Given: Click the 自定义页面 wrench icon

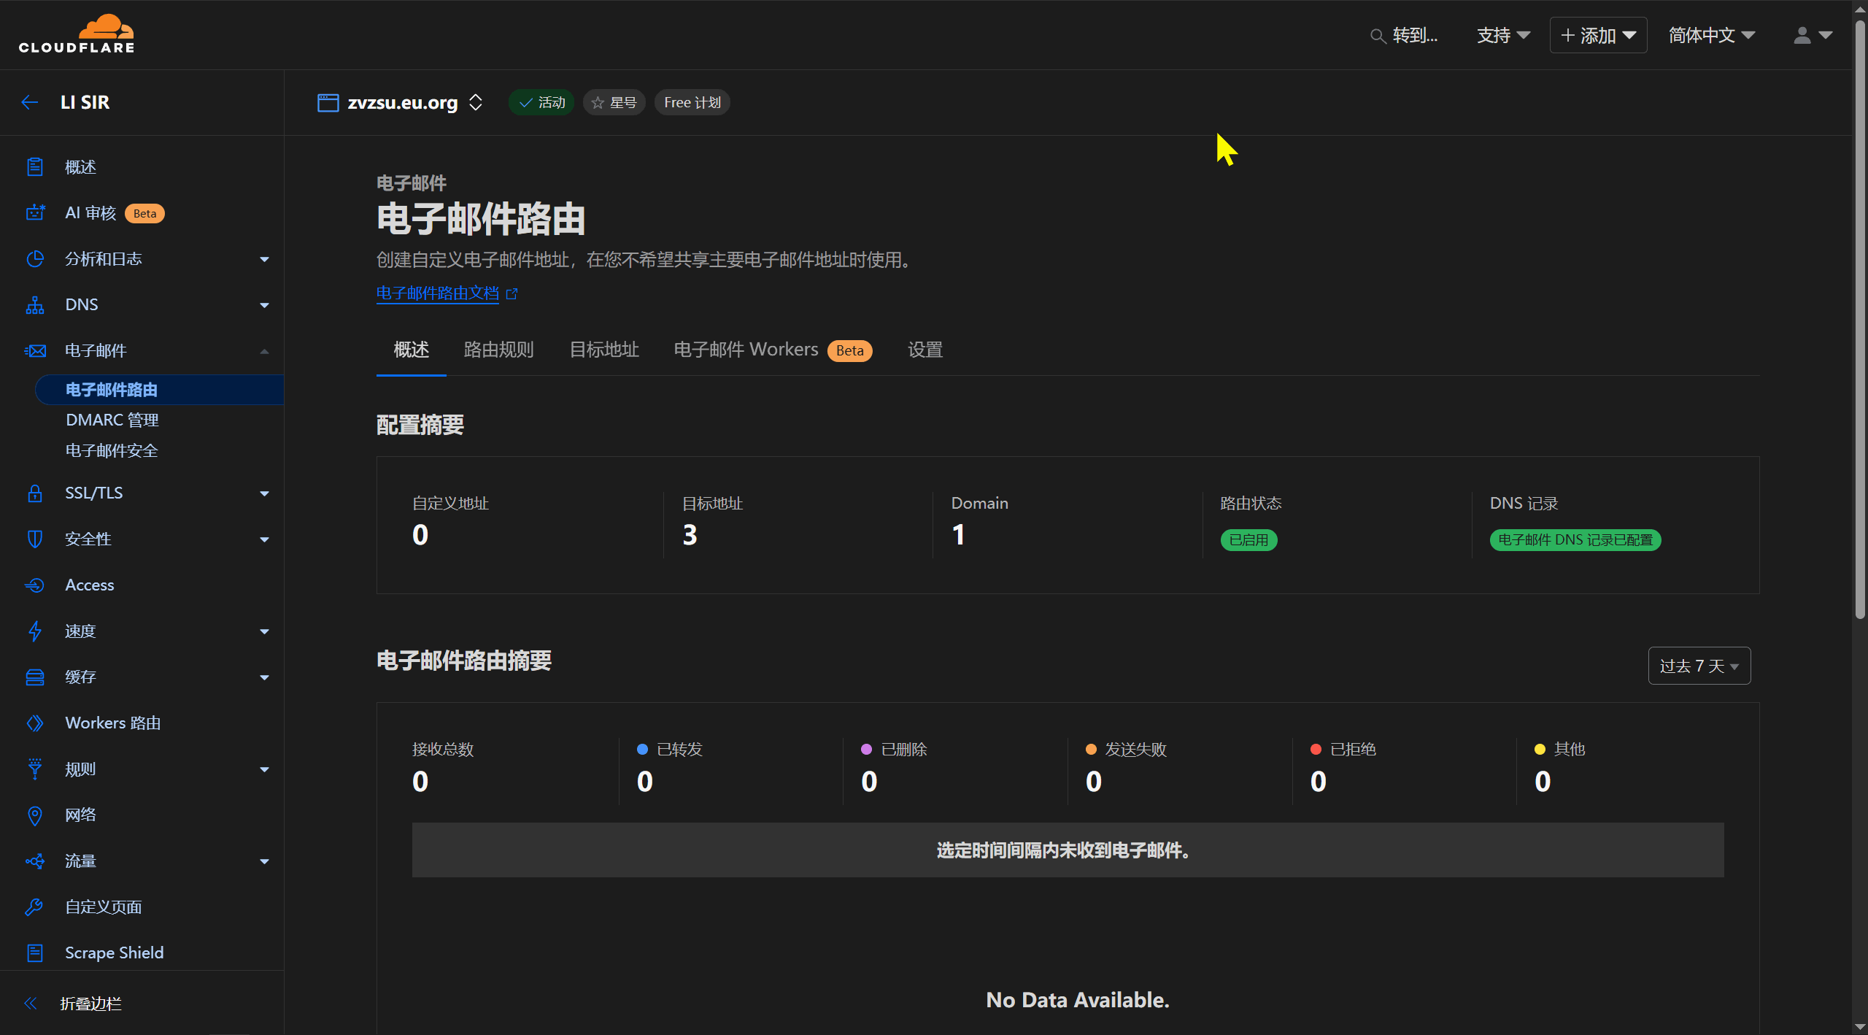Looking at the screenshot, I should (x=34, y=907).
